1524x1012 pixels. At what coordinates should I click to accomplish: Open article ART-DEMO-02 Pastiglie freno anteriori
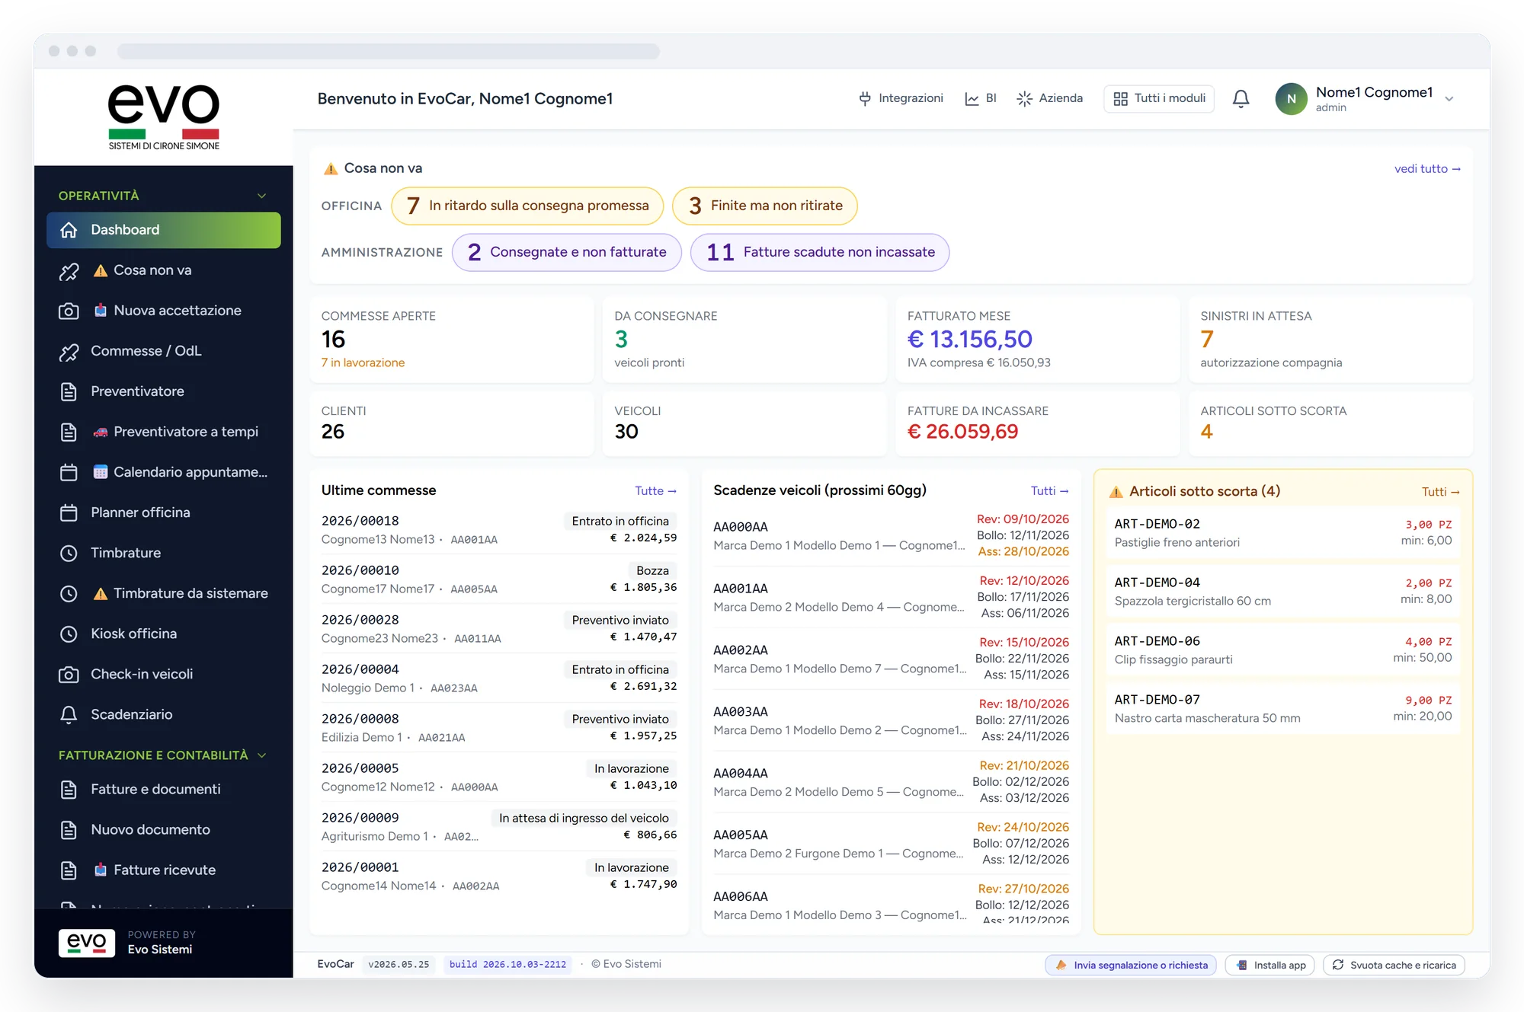1283,533
